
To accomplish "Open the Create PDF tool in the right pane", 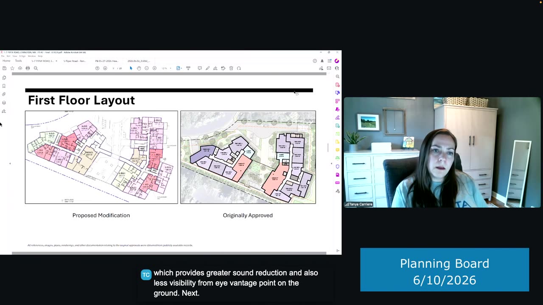I will tap(338, 85).
